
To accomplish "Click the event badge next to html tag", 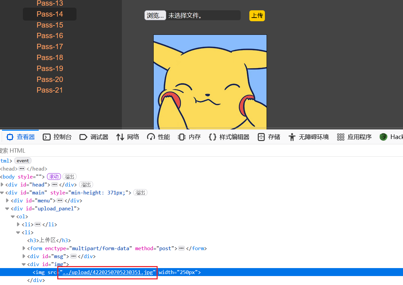I will (23, 161).
